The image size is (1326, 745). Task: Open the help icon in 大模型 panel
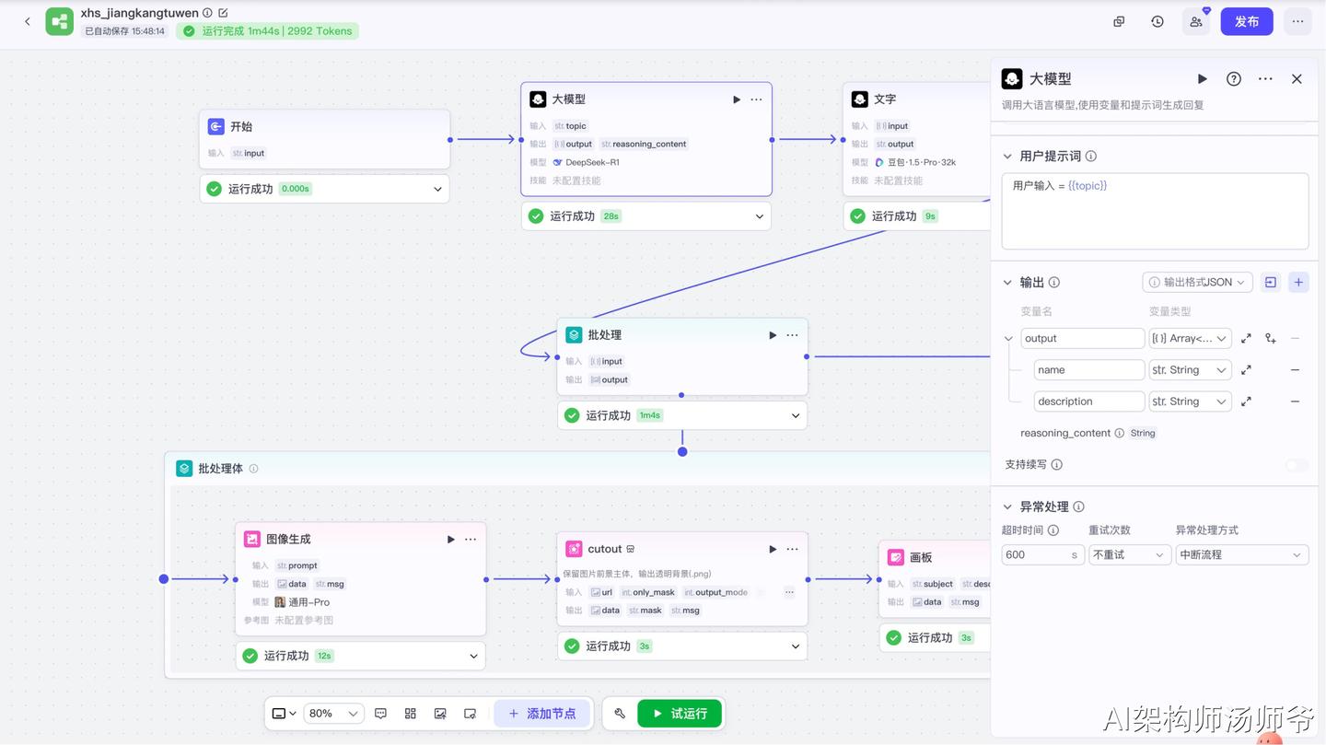1234,79
